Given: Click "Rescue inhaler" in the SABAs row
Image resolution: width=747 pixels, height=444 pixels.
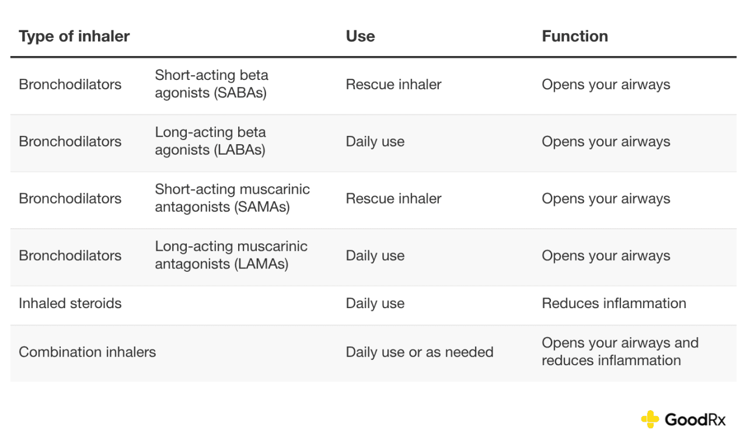Looking at the screenshot, I should click(x=393, y=85).
